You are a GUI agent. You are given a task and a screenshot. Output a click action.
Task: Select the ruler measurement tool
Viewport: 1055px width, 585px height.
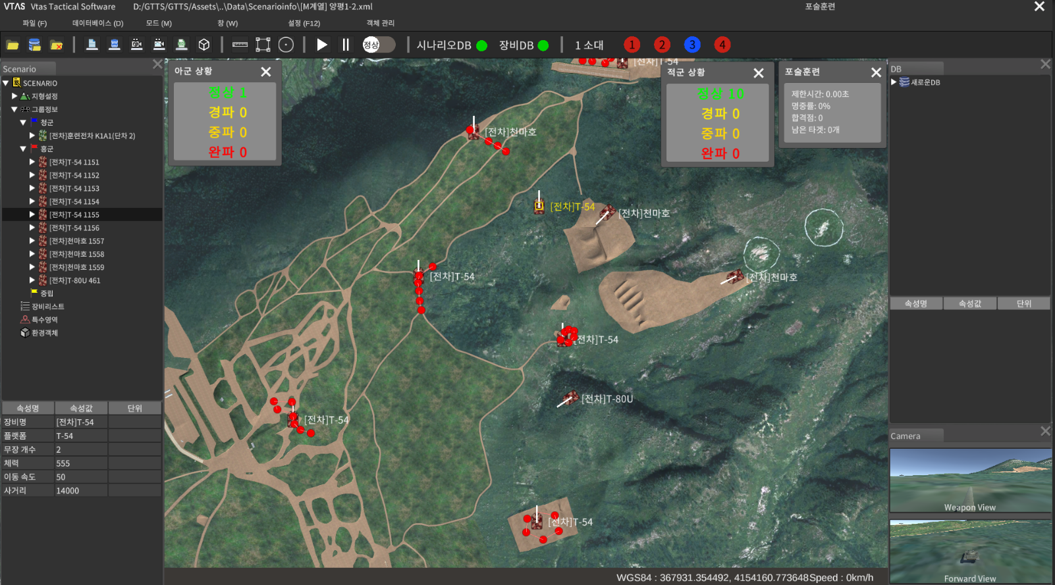(240, 45)
